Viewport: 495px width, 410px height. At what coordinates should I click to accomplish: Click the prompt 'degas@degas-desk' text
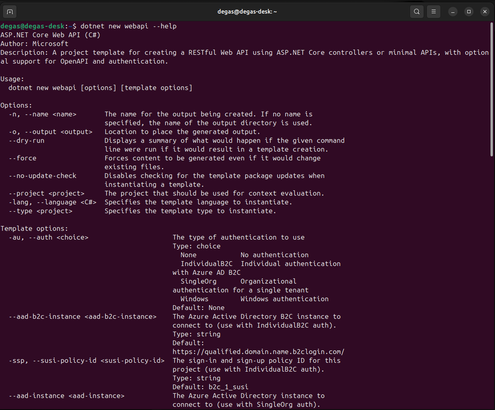(32, 26)
